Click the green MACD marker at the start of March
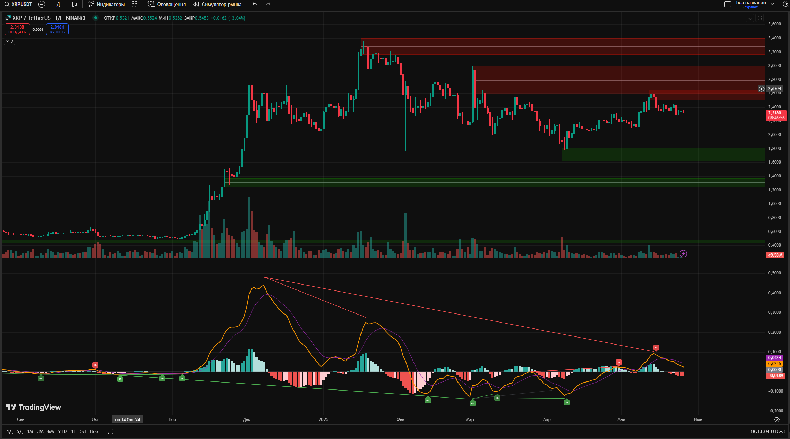This screenshot has height=439, width=790. [x=472, y=403]
